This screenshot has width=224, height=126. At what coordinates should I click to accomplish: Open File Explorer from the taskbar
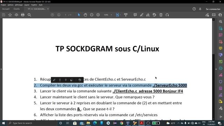(88, 123)
